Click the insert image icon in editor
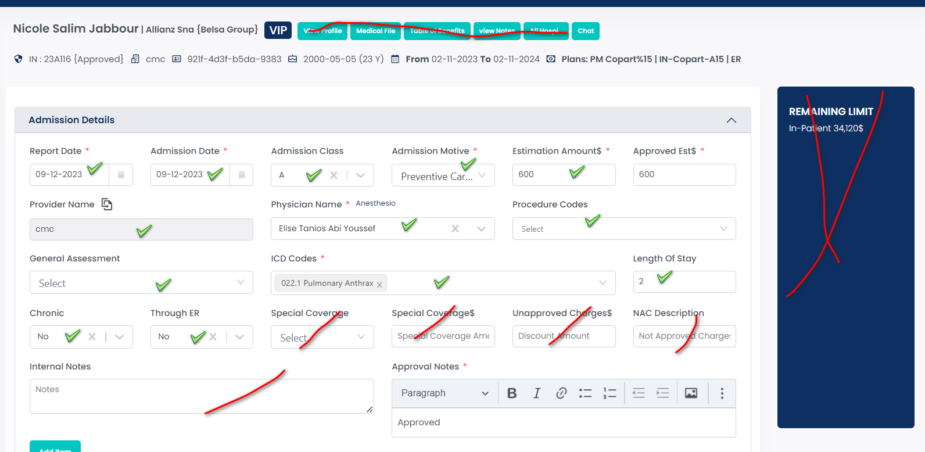Viewport: 925px width, 452px height. point(691,393)
